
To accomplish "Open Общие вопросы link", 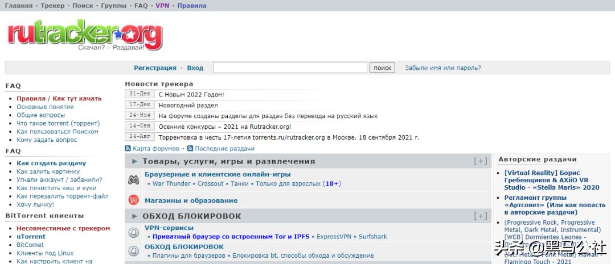I will (x=41, y=115).
